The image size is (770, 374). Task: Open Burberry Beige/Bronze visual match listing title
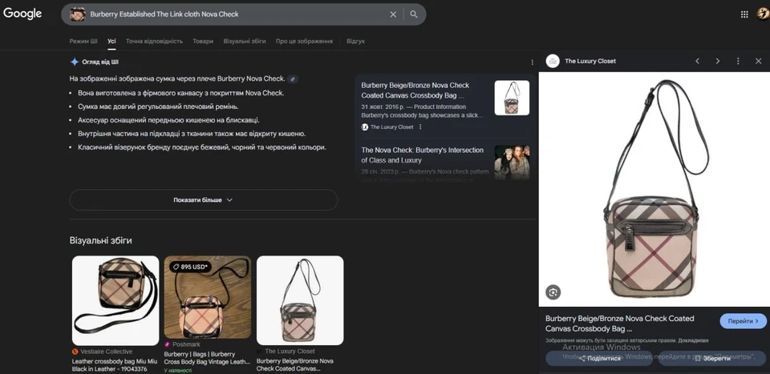294,364
